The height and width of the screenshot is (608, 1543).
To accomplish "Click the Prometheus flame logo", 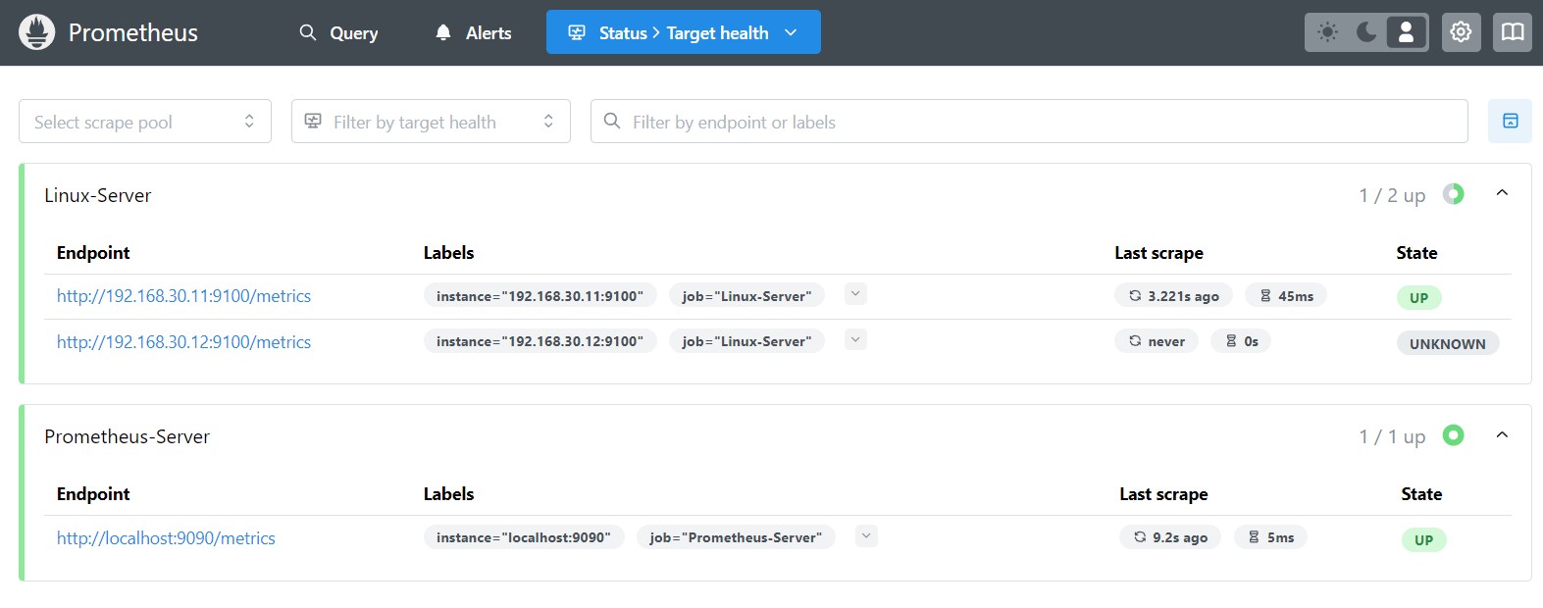I will tap(37, 32).
